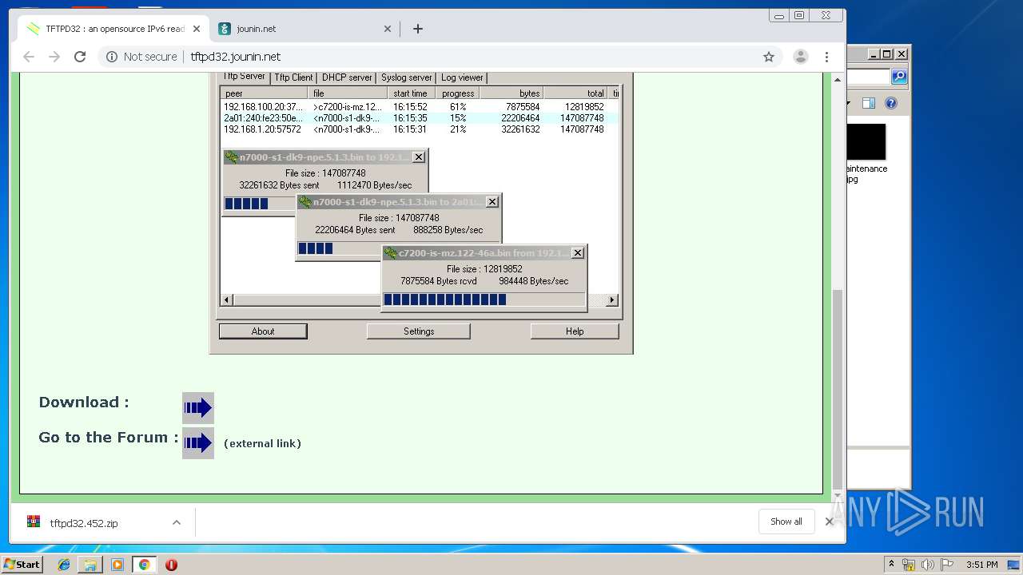The height and width of the screenshot is (575, 1023).
Task: Go forward to the next page
Action: [x=54, y=57]
